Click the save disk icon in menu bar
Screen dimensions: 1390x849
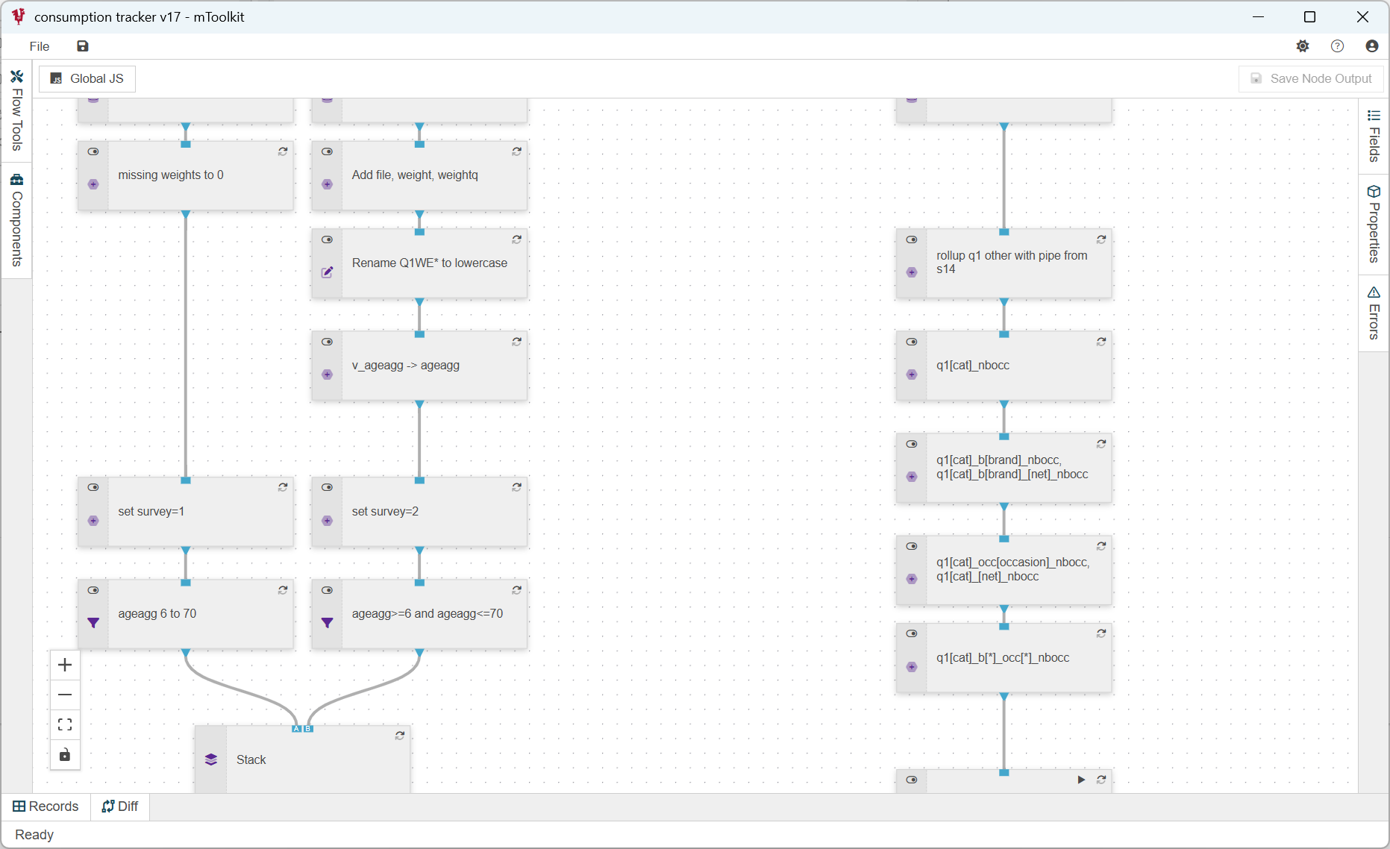83,46
